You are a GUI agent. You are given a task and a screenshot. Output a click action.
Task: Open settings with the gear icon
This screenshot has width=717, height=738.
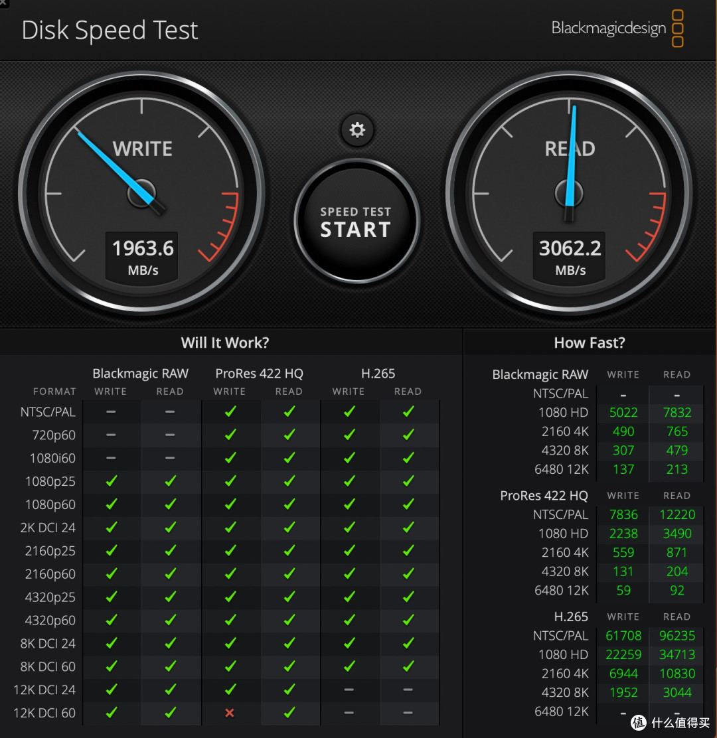(x=357, y=130)
